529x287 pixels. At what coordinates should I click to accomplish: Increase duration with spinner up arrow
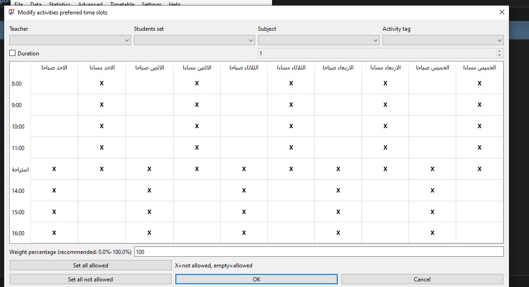pos(500,51)
